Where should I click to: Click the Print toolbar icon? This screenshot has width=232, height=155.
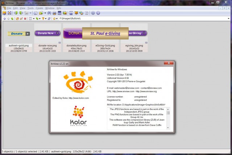click(54, 13)
